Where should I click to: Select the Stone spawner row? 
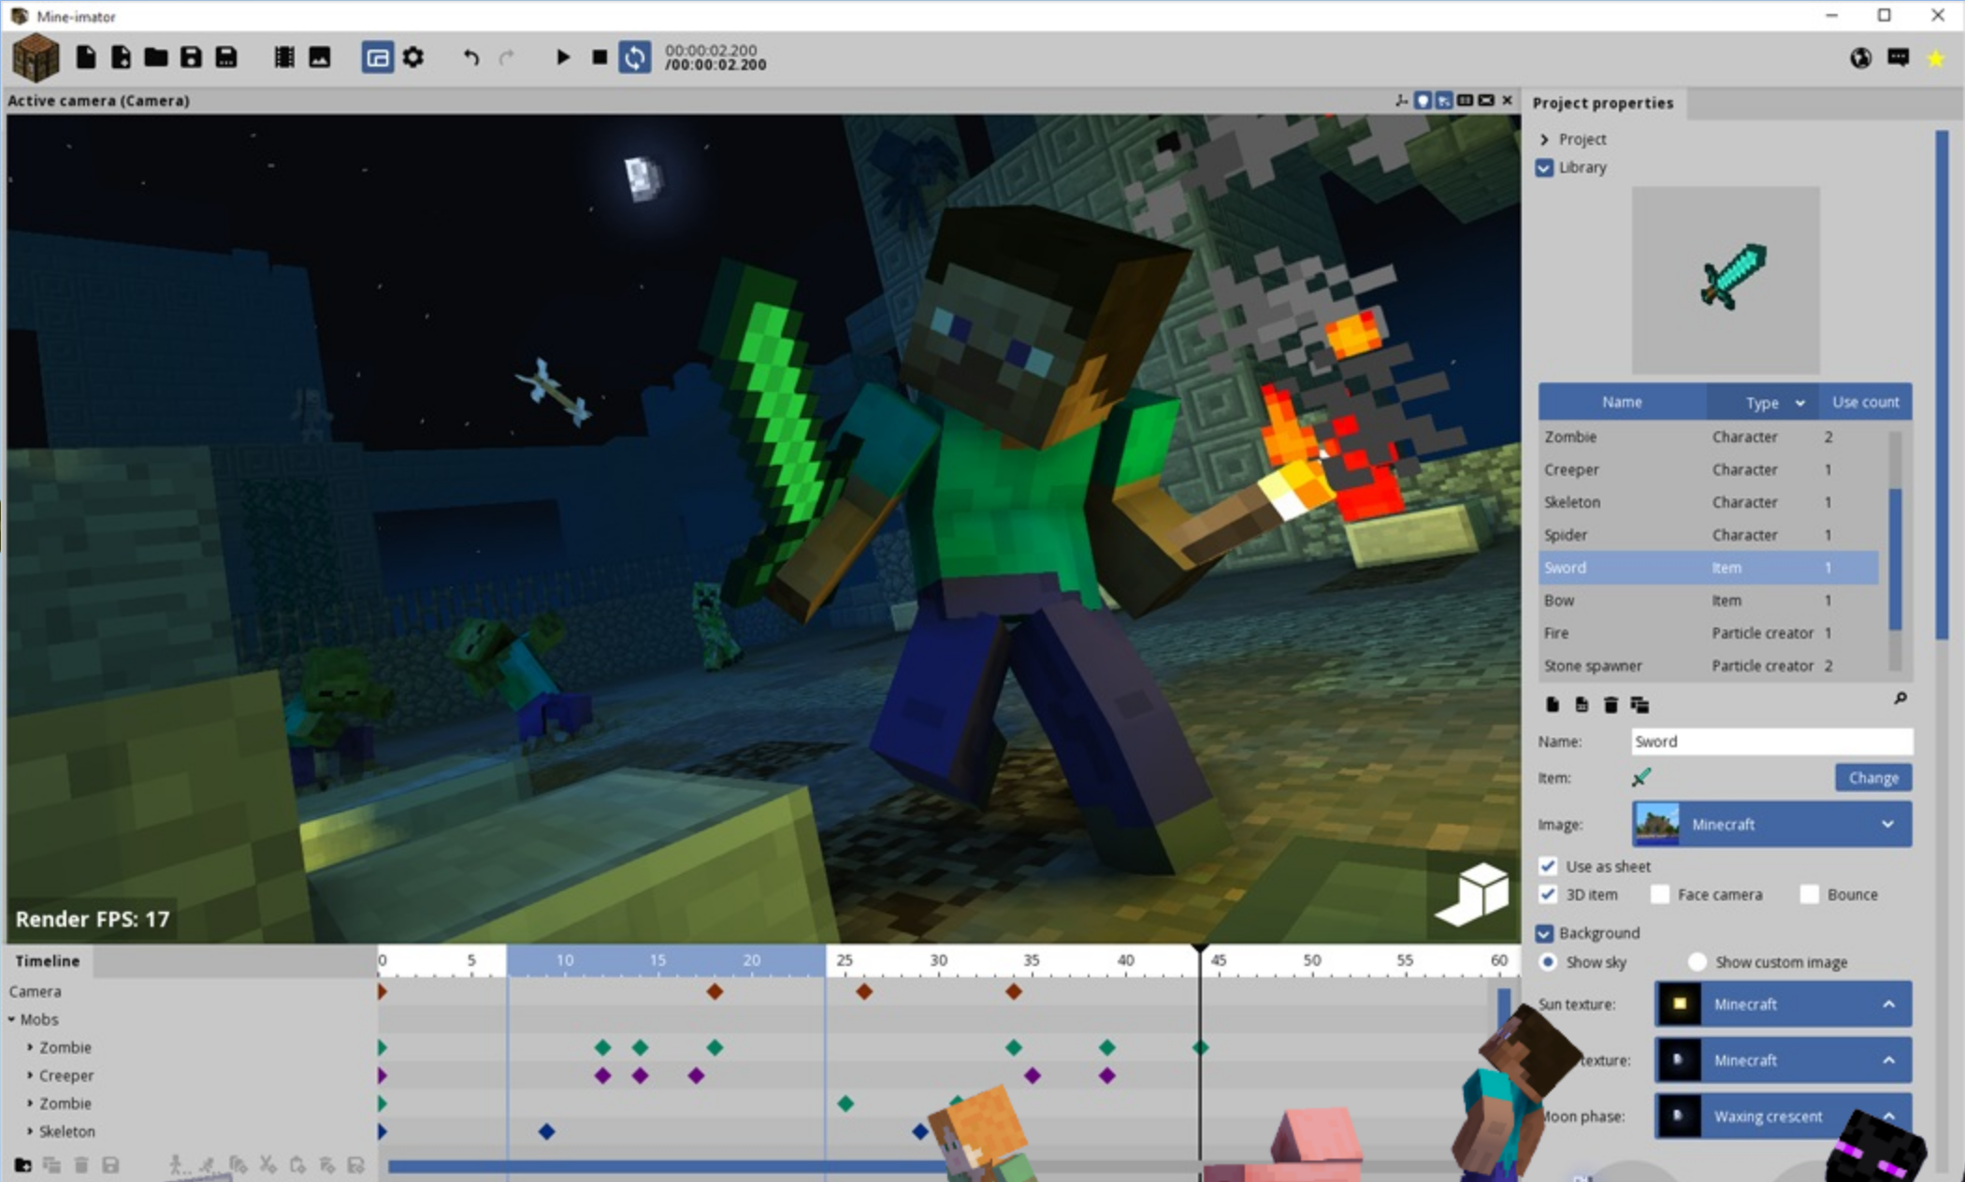(x=1709, y=666)
